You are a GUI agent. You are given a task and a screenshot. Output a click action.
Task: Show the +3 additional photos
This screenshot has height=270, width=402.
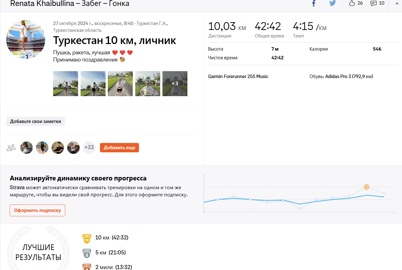click(175, 84)
